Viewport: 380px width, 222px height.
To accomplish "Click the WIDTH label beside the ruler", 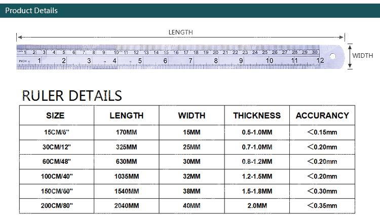I will pos(363,56).
